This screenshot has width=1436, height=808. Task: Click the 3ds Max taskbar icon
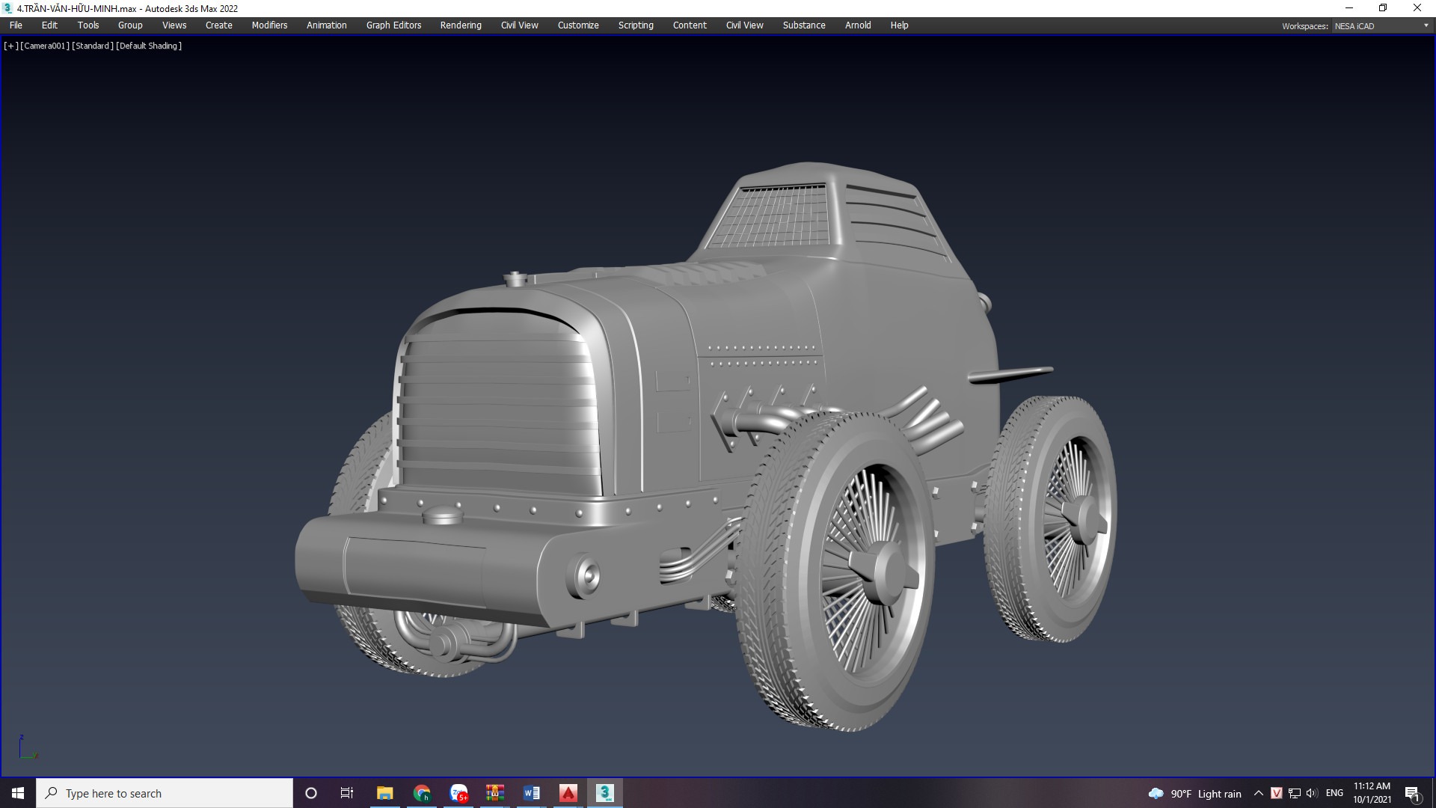coord(604,793)
